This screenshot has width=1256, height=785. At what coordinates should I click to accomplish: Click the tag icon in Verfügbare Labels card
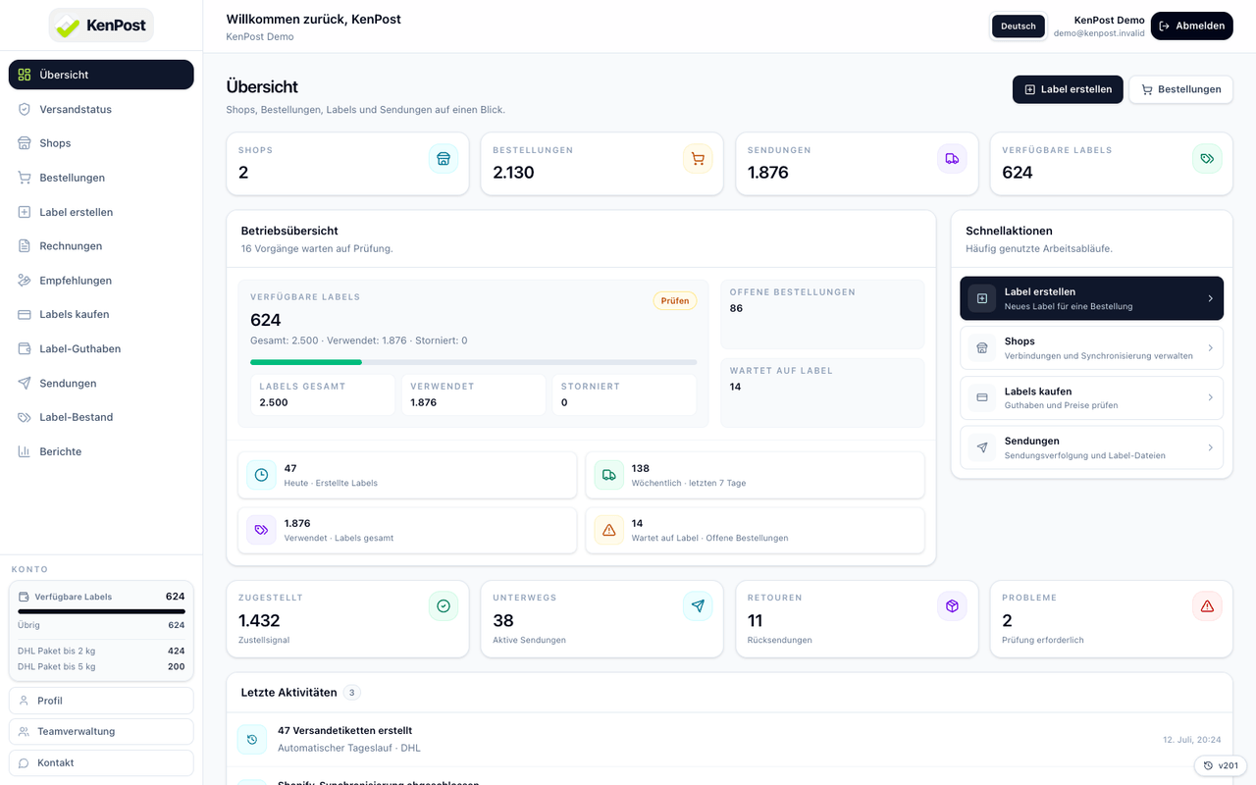click(x=1207, y=159)
